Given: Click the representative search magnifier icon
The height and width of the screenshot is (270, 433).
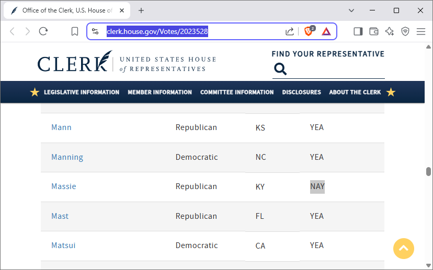Looking at the screenshot, I should (280, 69).
